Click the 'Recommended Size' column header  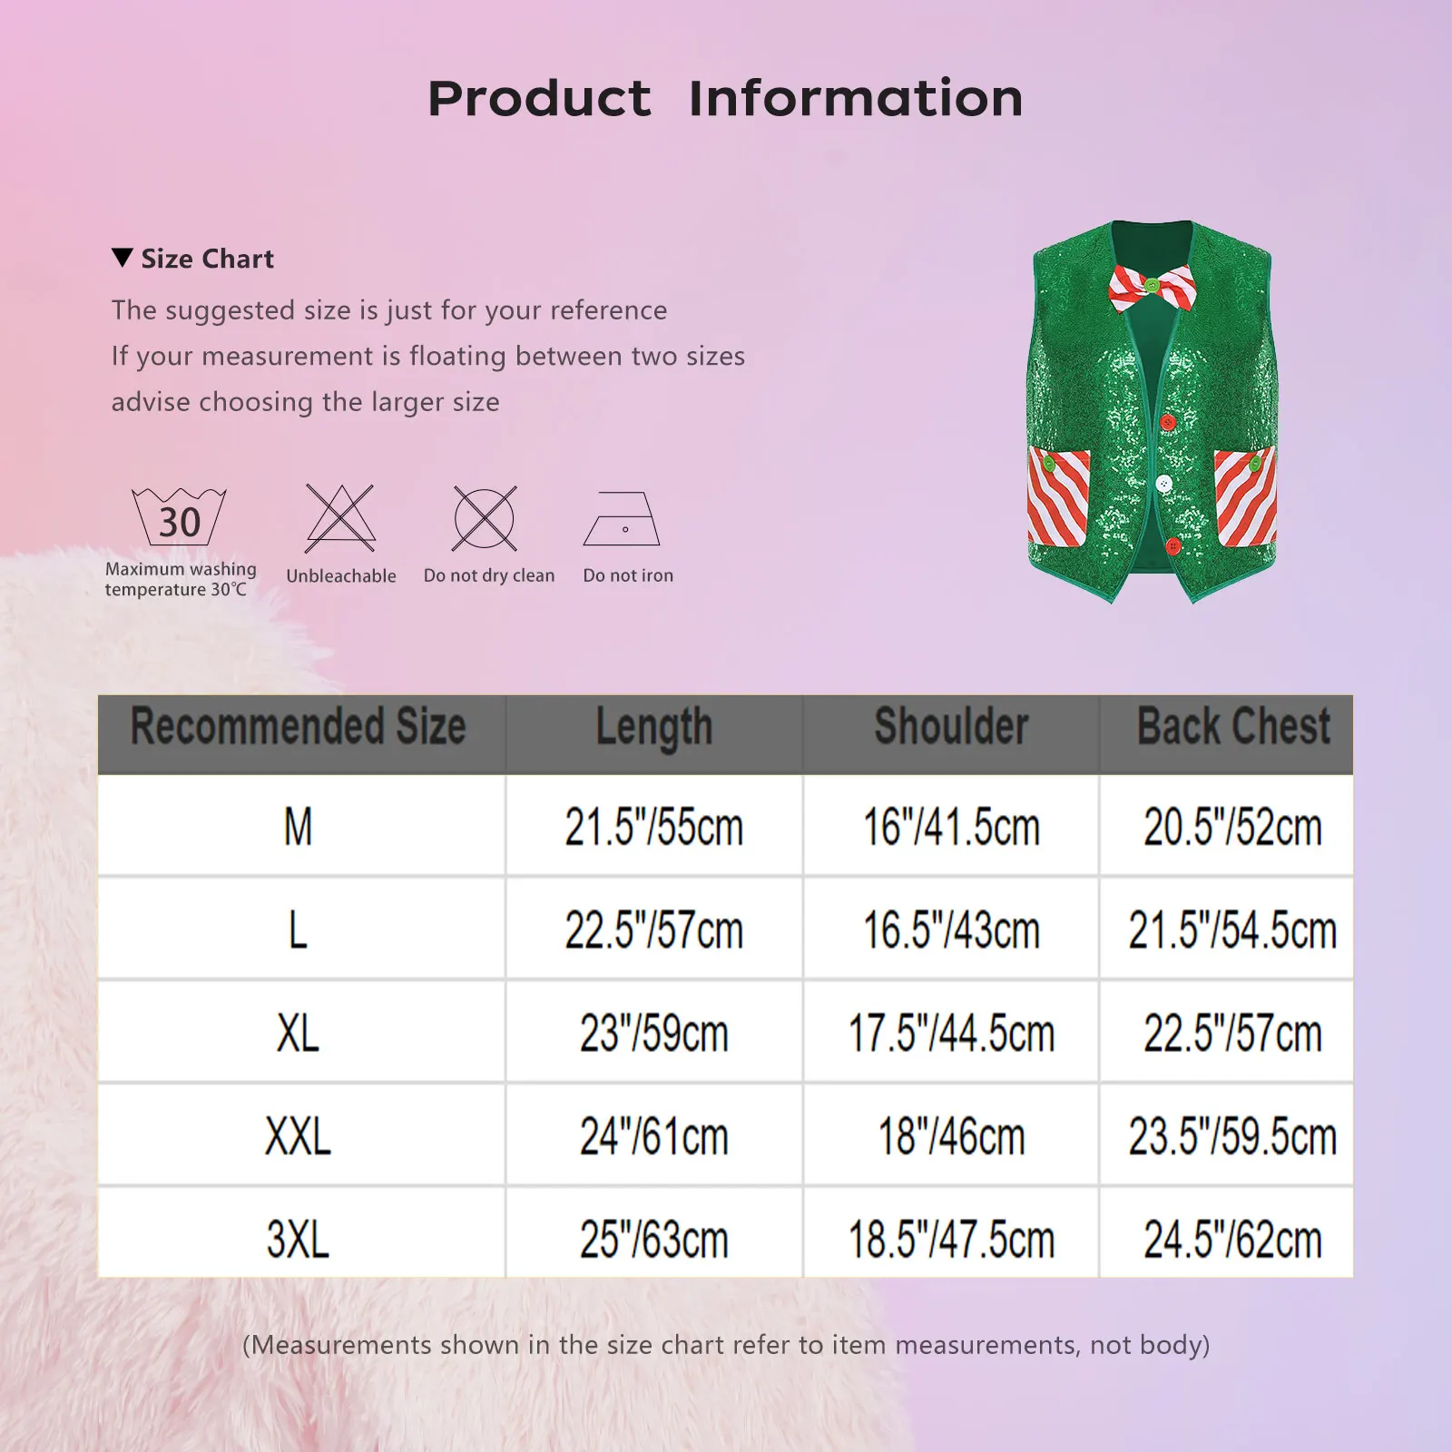pyautogui.click(x=301, y=734)
